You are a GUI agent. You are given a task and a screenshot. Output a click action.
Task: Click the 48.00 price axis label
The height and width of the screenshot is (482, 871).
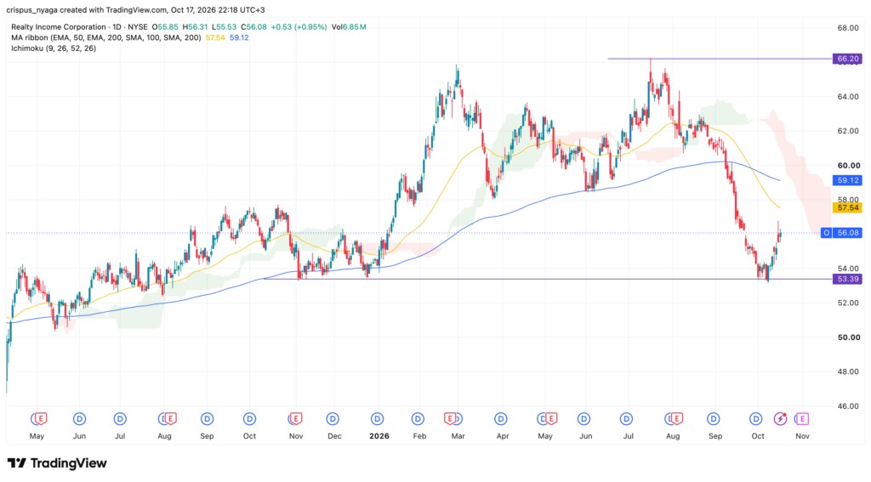[x=848, y=371]
